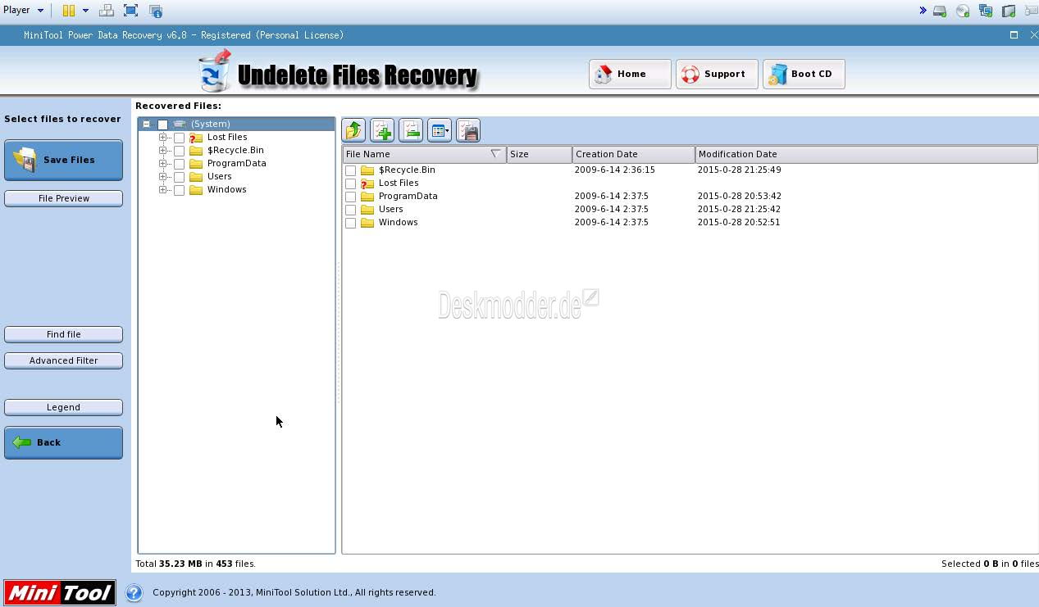This screenshot has height=607, width=1039.
Task: Sort by Creation Date column header
Action: 634,154
